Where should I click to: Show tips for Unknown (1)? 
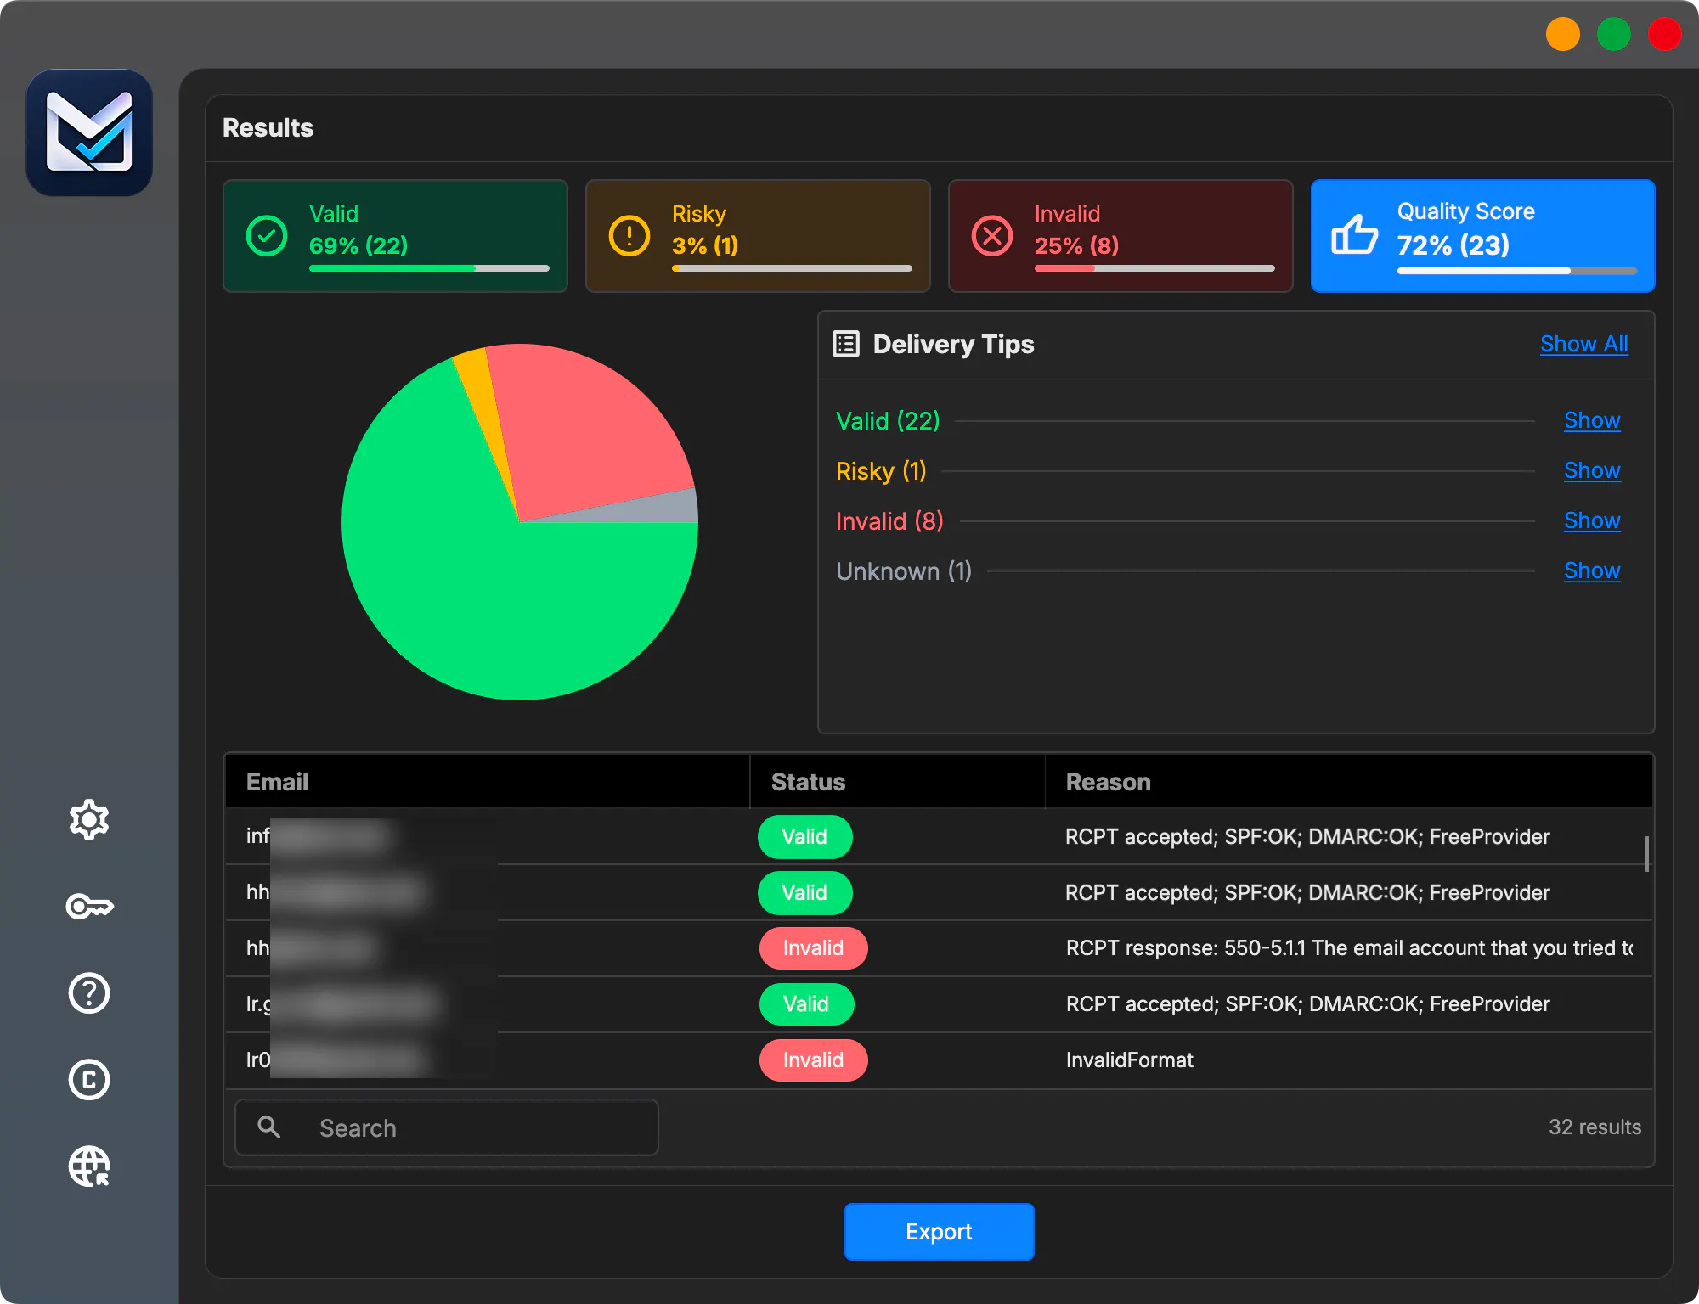click(1592, 570)
